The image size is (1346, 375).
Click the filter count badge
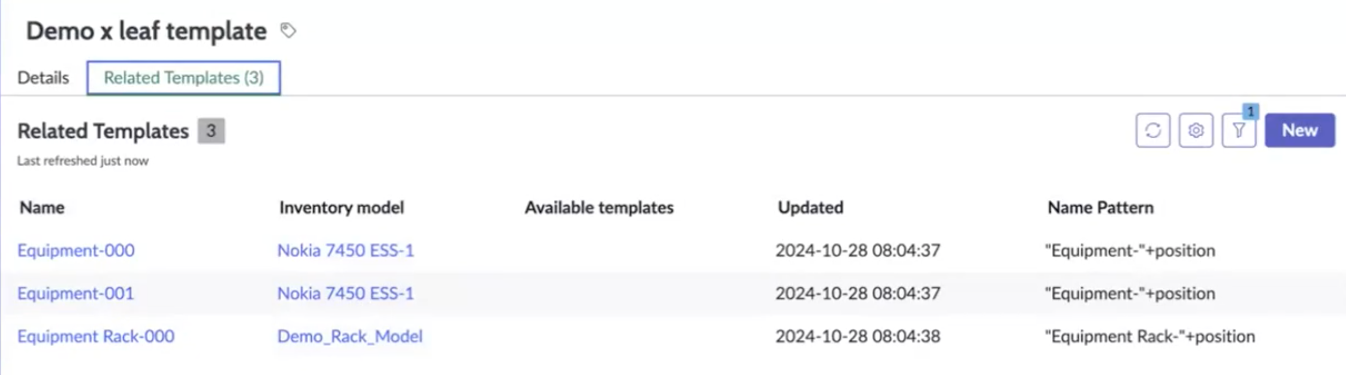point(1250,111)
